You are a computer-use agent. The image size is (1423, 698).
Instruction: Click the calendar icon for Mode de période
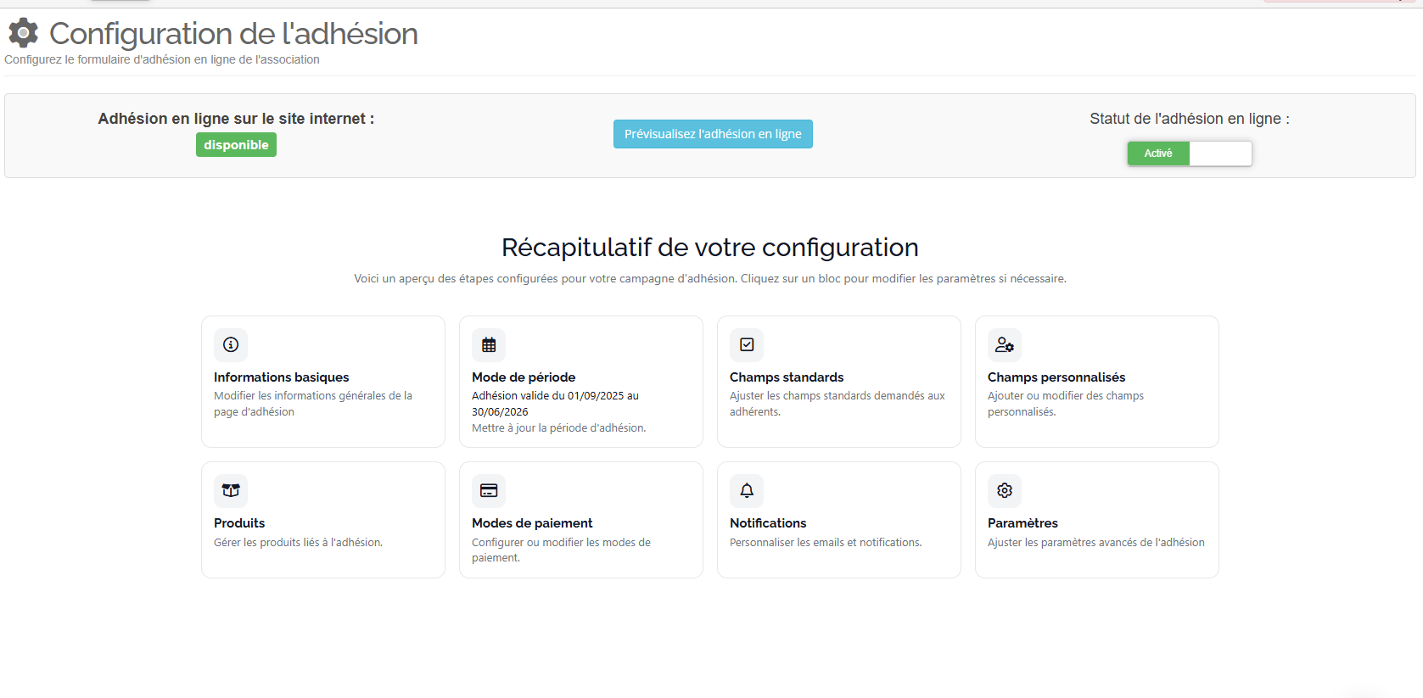489,344
